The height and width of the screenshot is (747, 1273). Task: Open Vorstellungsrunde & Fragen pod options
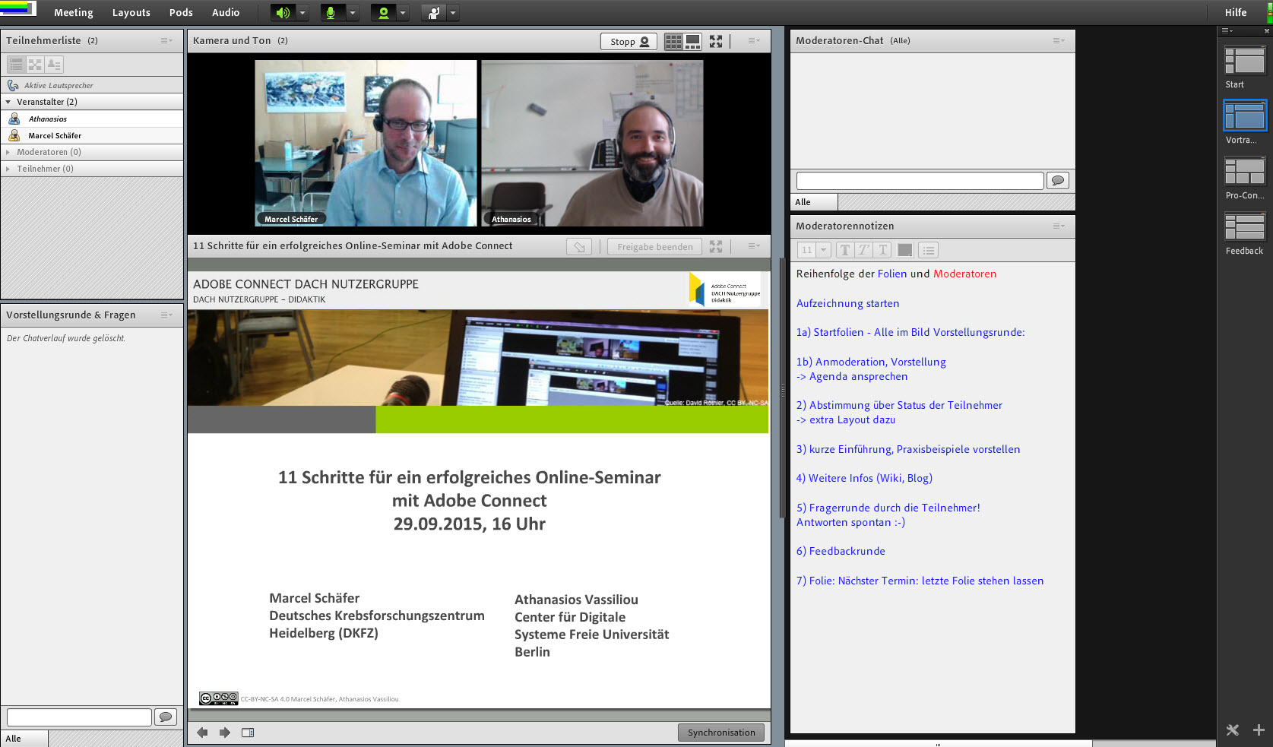[166, 315]
